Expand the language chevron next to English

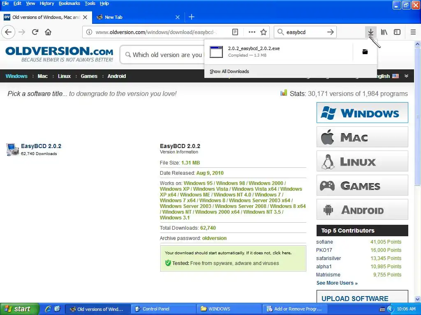[x=407, y=76]
